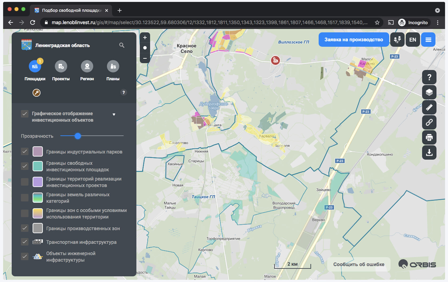The width and height of the screenshot is (448, 282).
Task: Switch to the Подбор свободной площадки tab
Action: [x=71, y=10]
